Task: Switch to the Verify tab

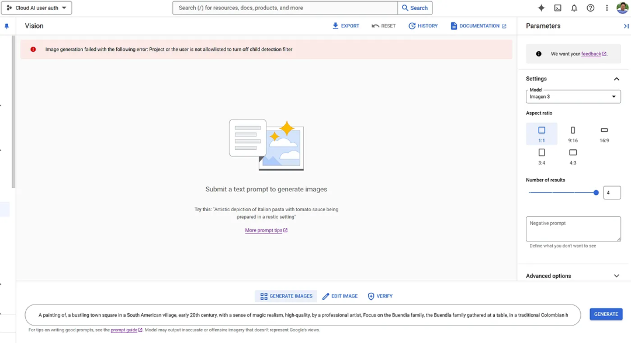Action: pyautogui.click(x=380, y=296)
